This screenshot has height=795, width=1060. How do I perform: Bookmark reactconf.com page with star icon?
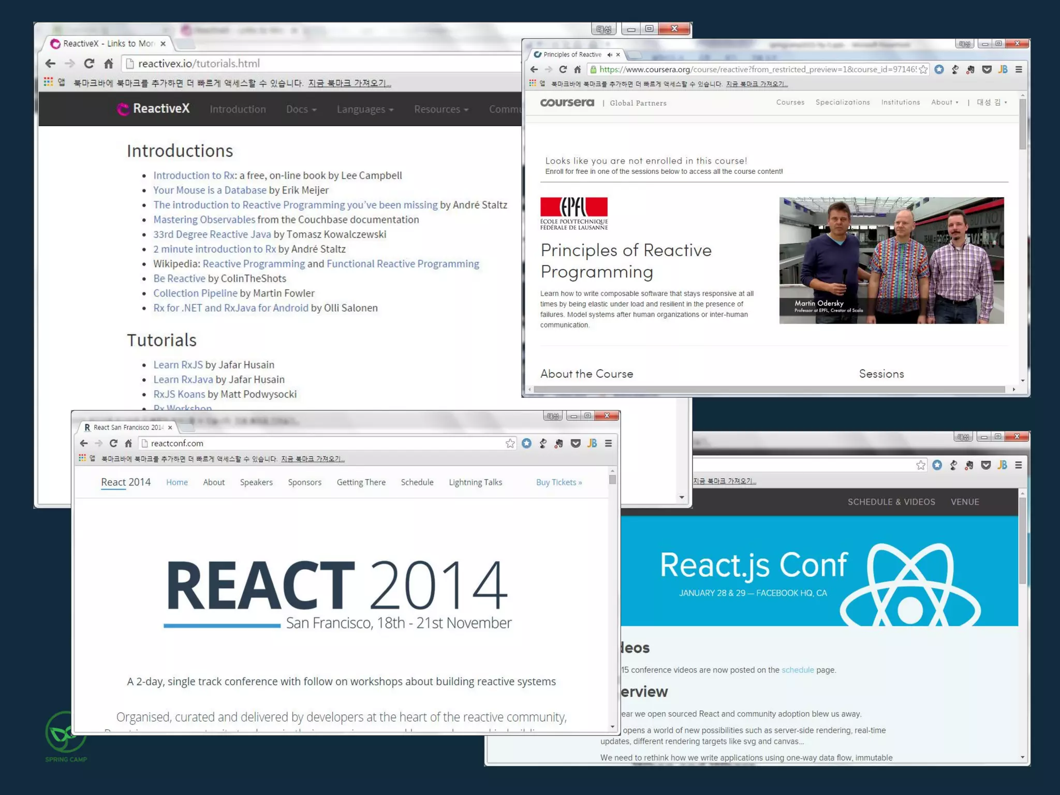(510, 443)
